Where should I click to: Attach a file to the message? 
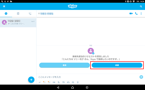click(59, 82)
